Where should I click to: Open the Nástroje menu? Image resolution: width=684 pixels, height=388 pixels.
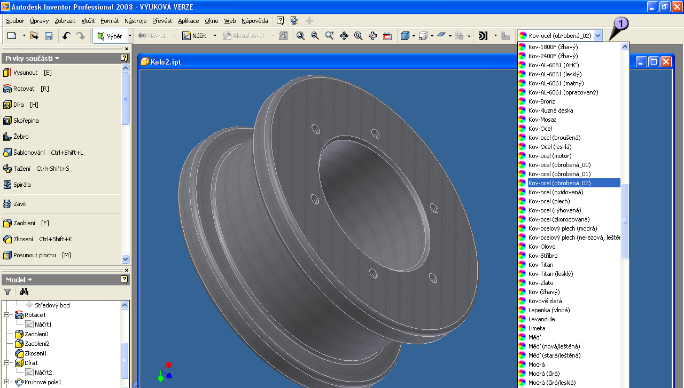click(135, 21)
